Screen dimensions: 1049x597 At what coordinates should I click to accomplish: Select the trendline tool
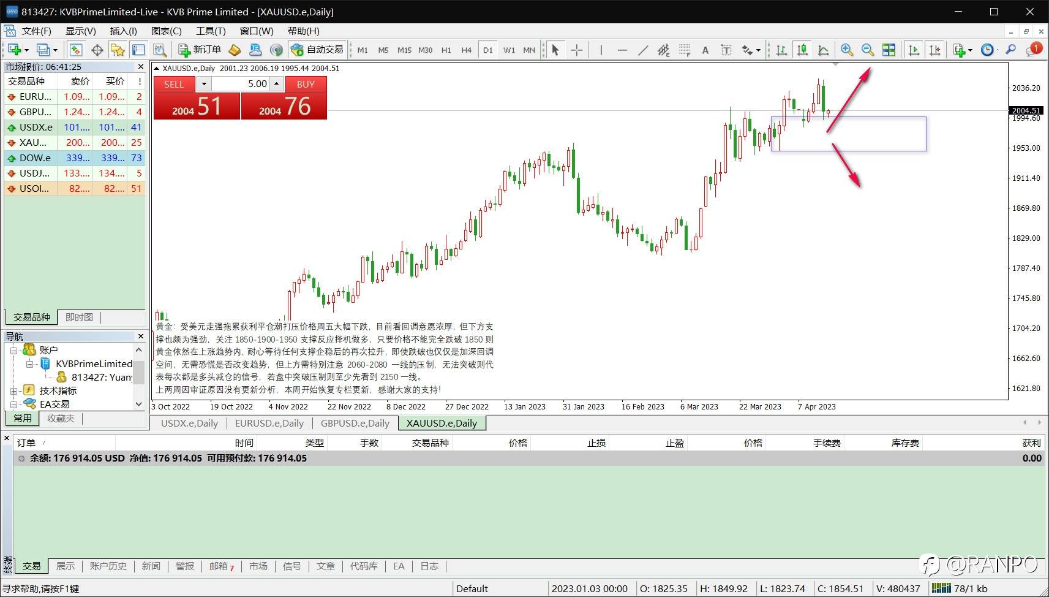coord(643,50)
